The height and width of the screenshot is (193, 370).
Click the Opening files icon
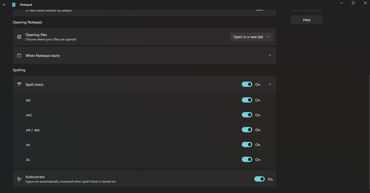coord(19,37)
